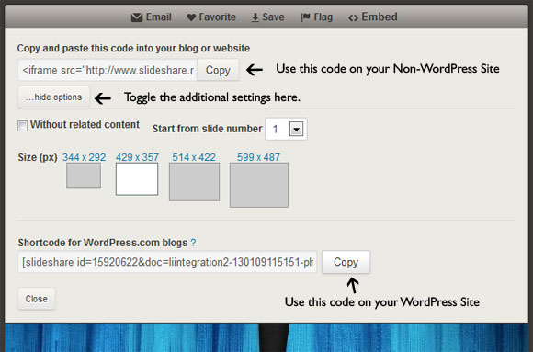The height and width of the screenshot is (352, 533).
Task: Click the Flag icon
Action: 306,17
